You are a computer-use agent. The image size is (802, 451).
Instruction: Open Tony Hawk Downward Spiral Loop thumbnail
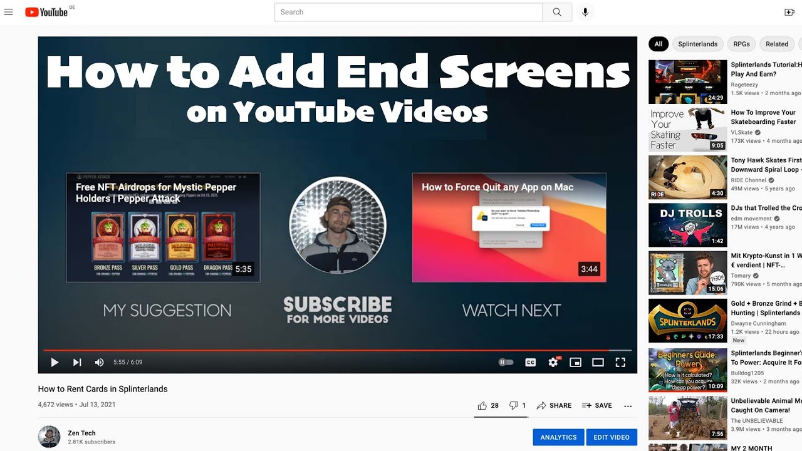point(687,177)
